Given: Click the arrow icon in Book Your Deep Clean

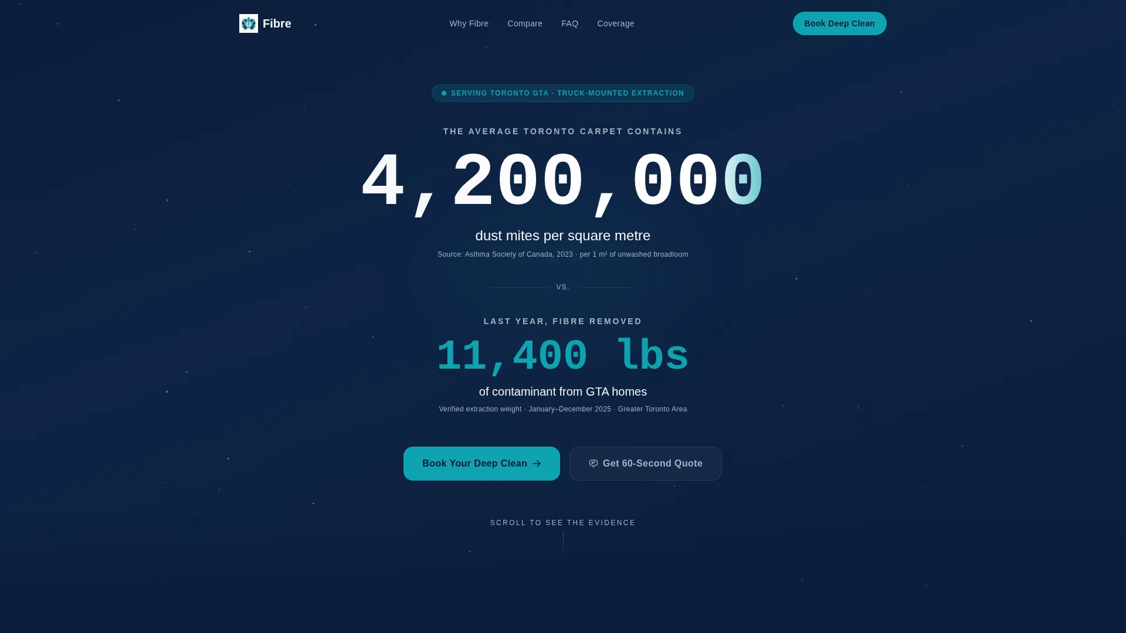Looking at the screenshot, I should 537,464.
